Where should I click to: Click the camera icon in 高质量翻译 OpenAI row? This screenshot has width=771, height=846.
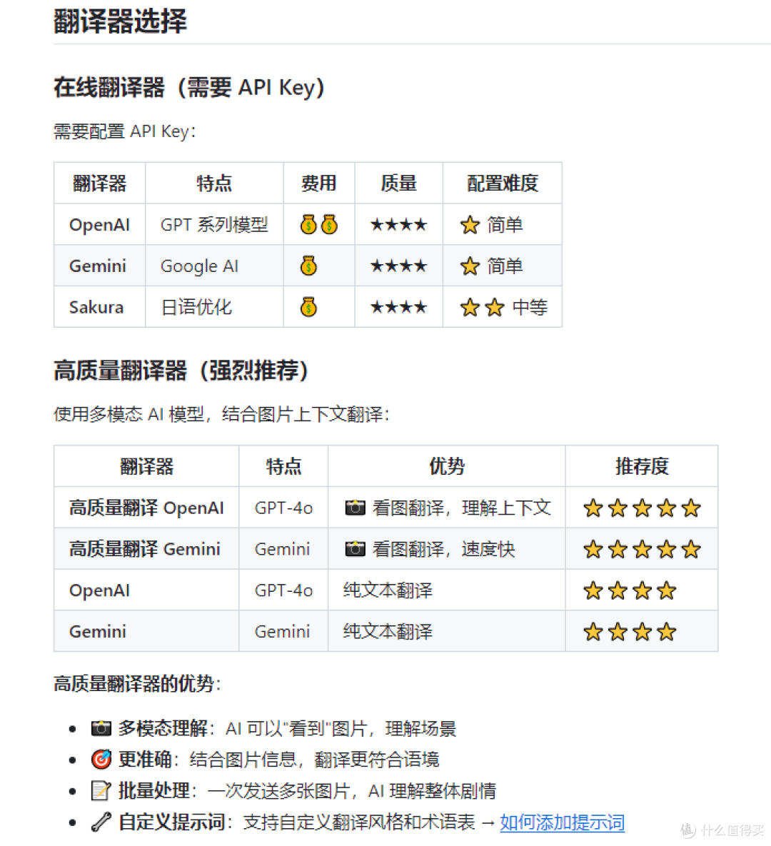click(x=355, y=508)
